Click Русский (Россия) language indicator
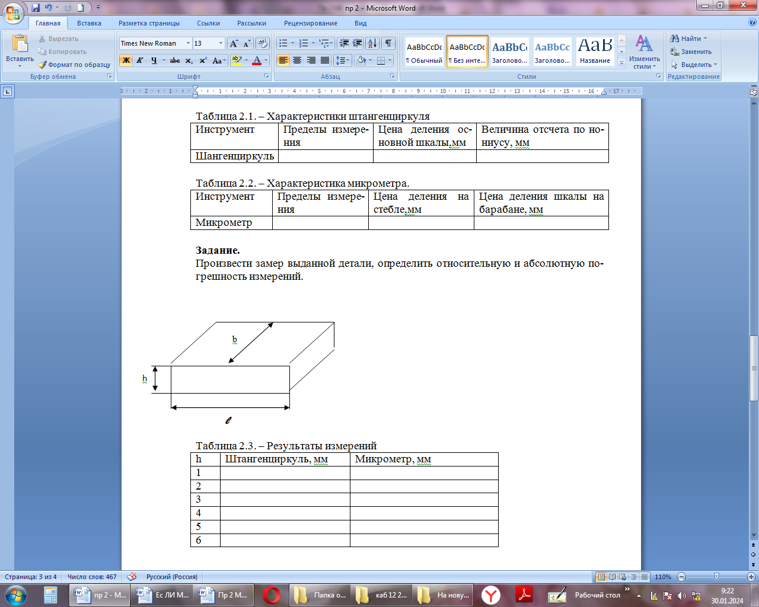The width and height of the screenshot is (759, 607). point(172,577)
